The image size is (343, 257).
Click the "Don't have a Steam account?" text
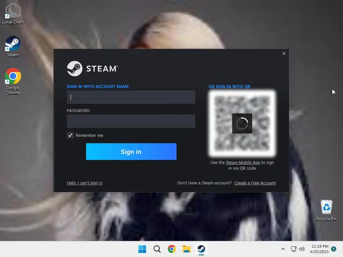click(204, 183)
